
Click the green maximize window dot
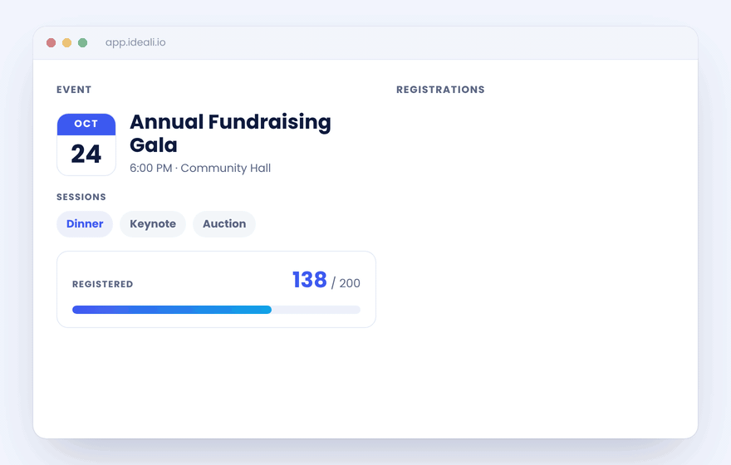82,43
